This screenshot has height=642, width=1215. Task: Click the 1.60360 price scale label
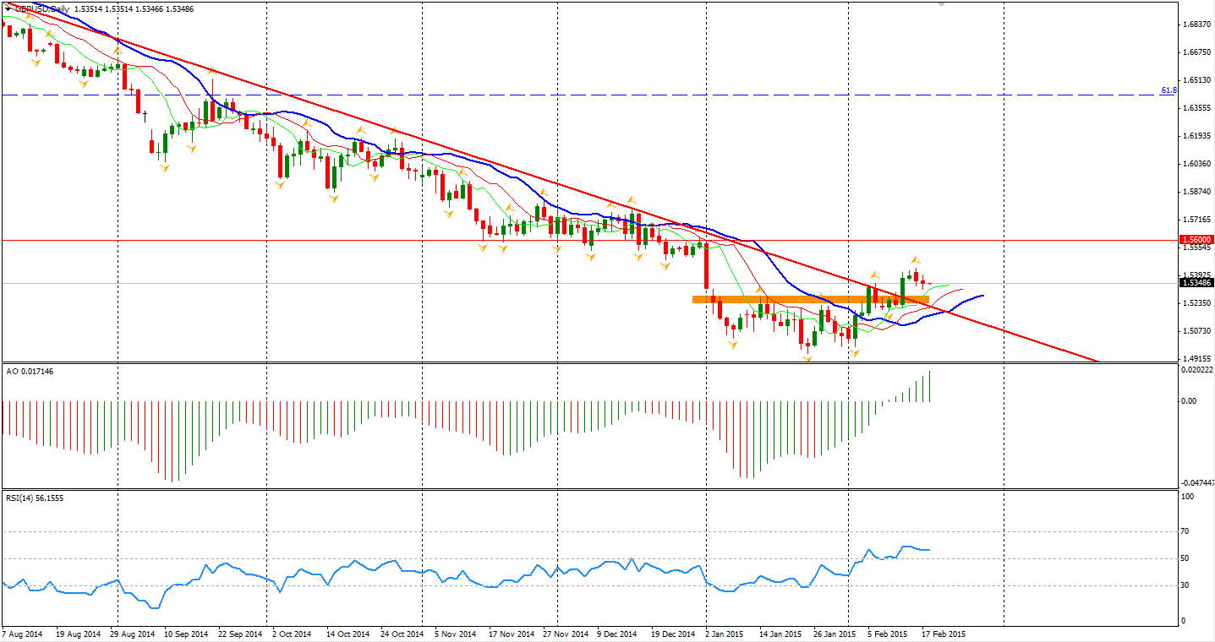coord(1197,164)
